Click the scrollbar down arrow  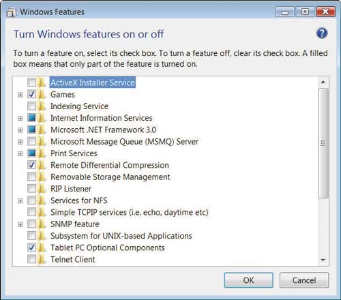(323, 260)
